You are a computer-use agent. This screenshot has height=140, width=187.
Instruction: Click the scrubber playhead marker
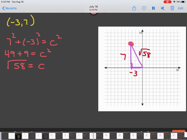pyautogui.click(x=93, y=136)
